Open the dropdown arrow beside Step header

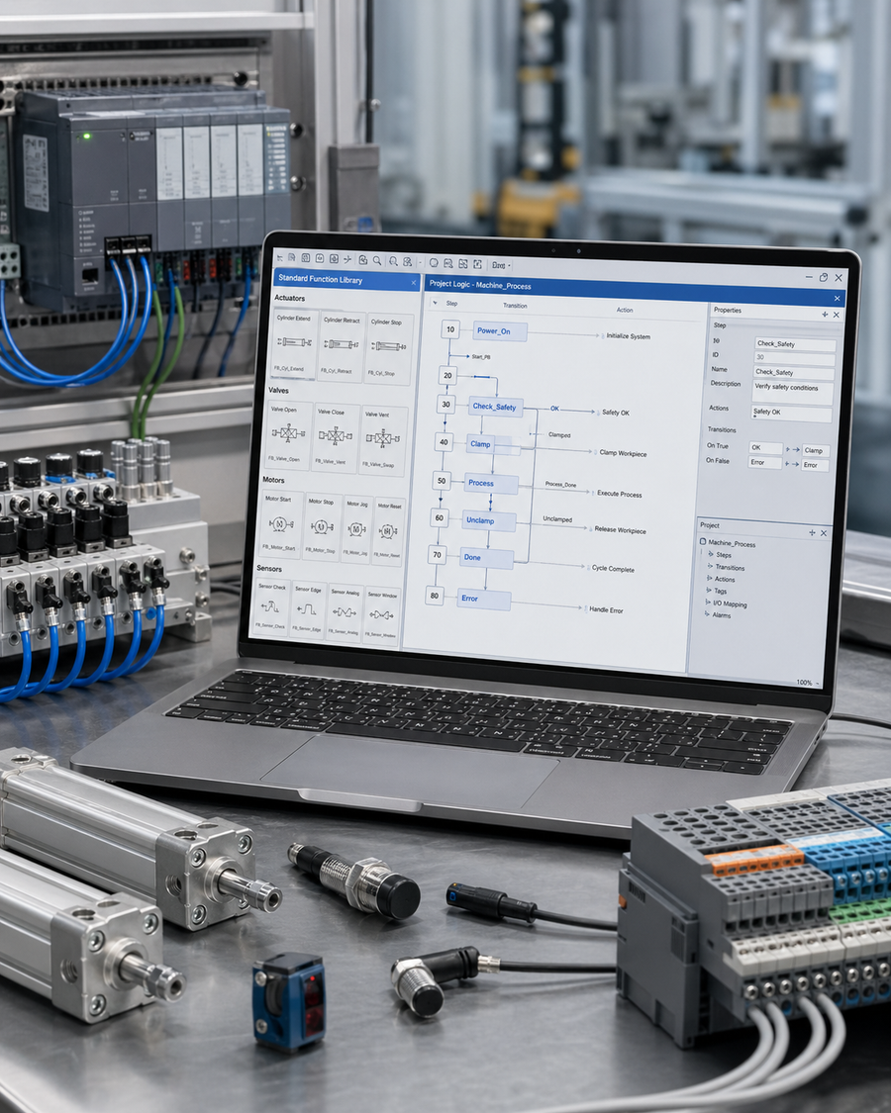(435, 303)
